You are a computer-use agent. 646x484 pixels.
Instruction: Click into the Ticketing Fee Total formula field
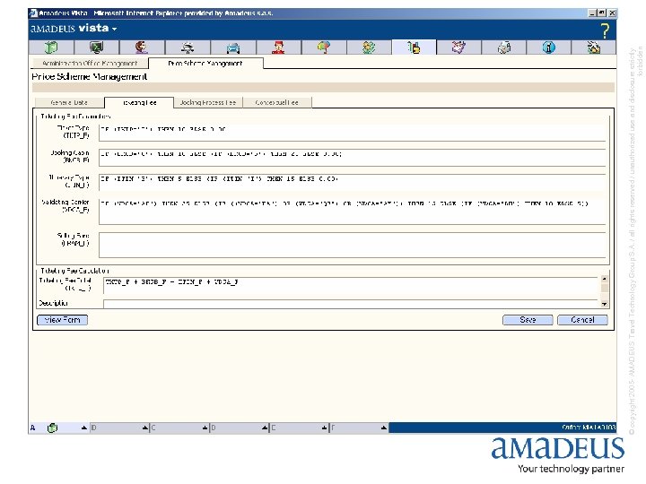tap(352, 285)
